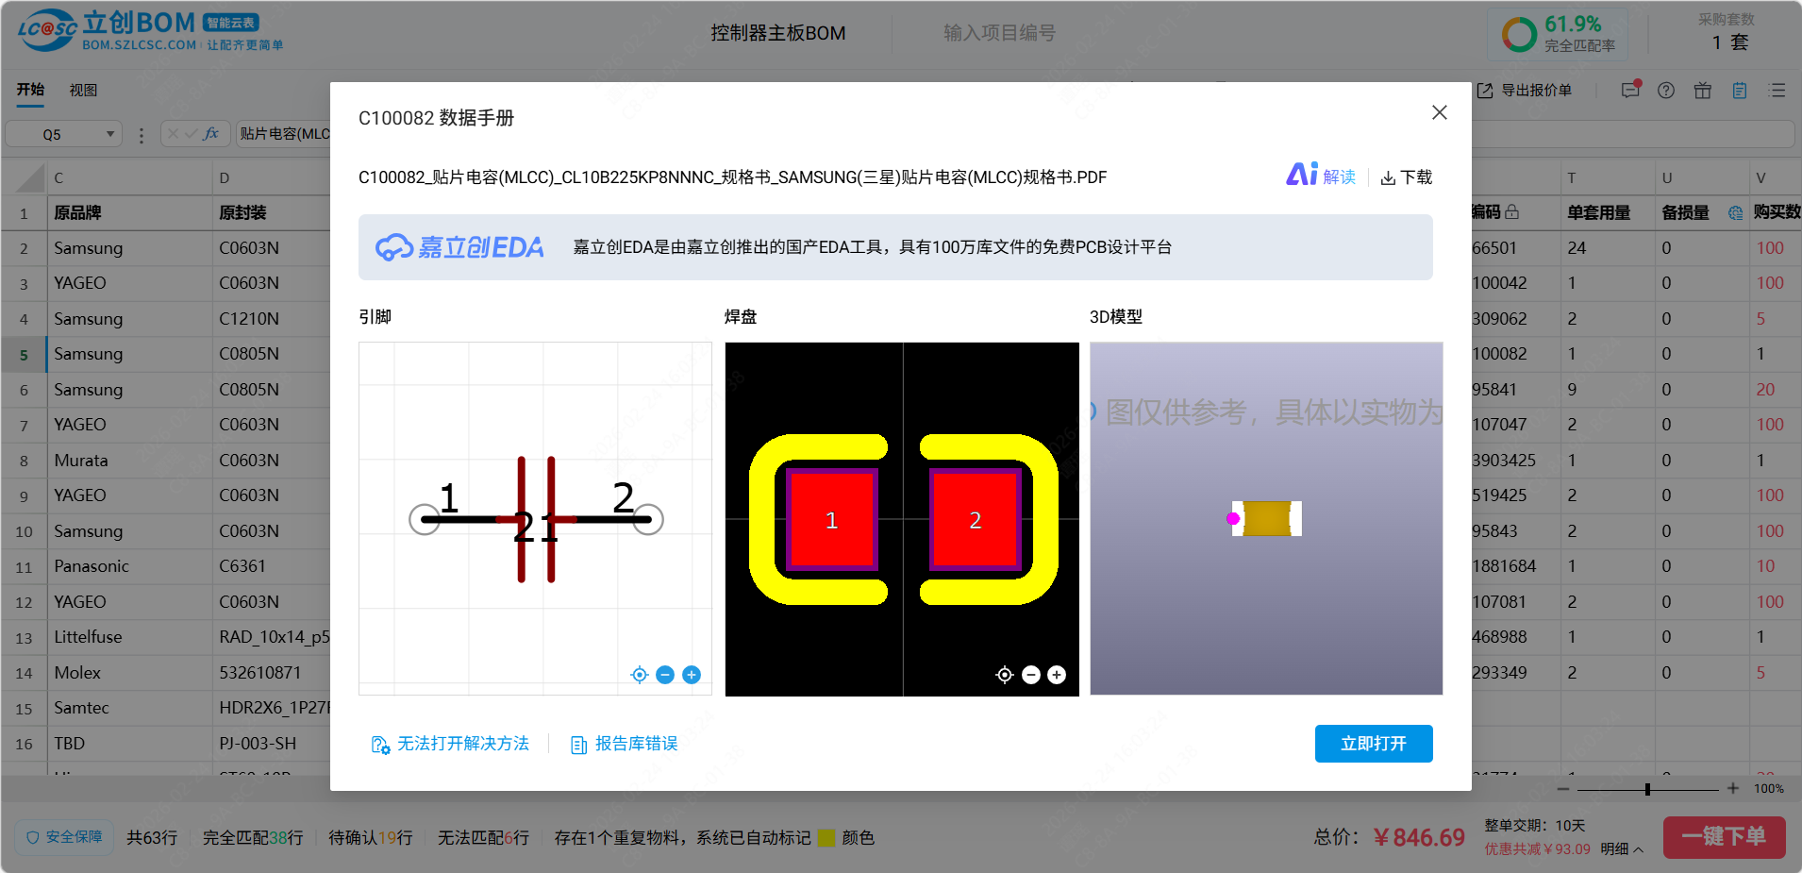Click the AI 解读 interpret icon
1802x873 pixels.
tap(1320, 176)
